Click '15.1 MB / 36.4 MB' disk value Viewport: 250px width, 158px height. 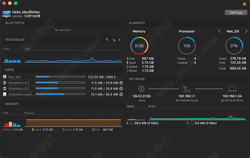tap(105, 94)
